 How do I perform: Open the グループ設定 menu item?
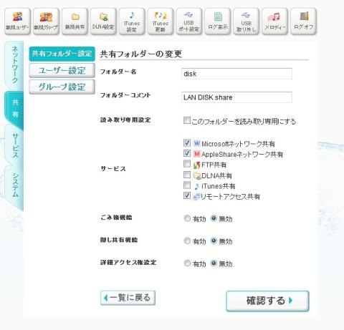62,87
